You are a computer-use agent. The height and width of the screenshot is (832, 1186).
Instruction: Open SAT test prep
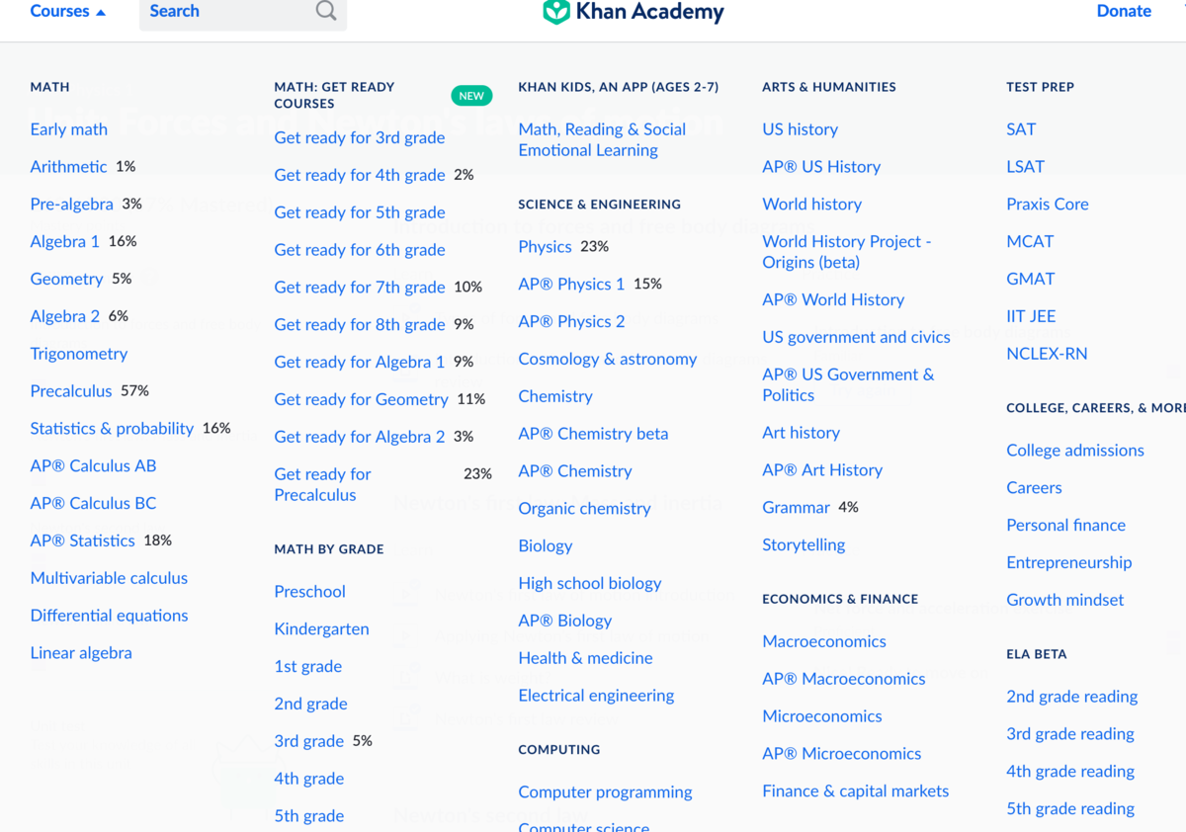(1021, 129)
